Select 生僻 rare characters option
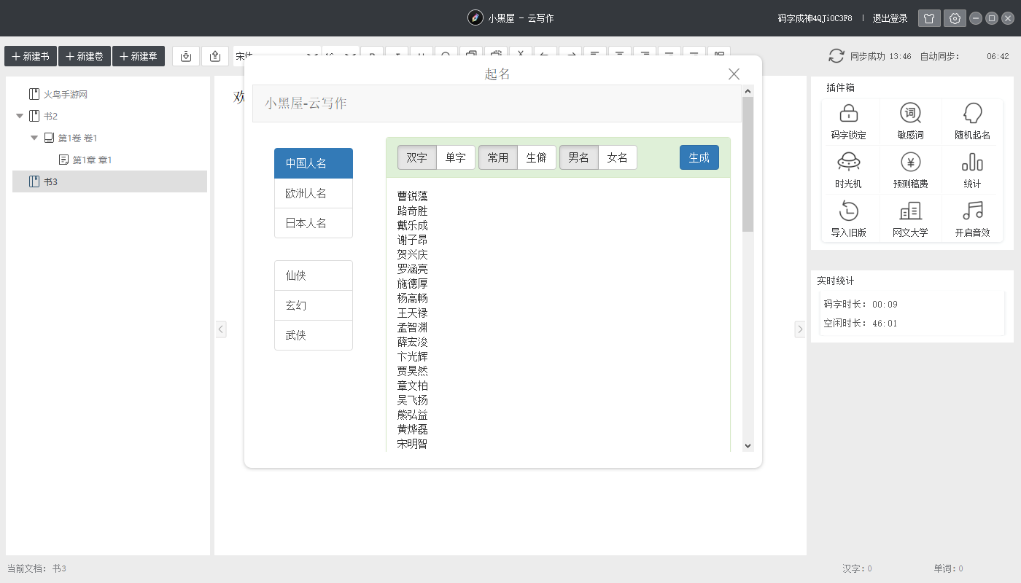Viewport: 1021px width, 583px height. [x=537, y=157]
